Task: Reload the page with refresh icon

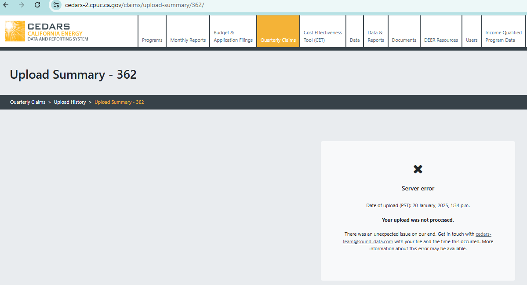Action: click(x=37, y=5)
